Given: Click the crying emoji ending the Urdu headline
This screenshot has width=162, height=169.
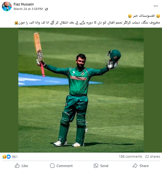Looking at the screenshot, I should point(130,16).
